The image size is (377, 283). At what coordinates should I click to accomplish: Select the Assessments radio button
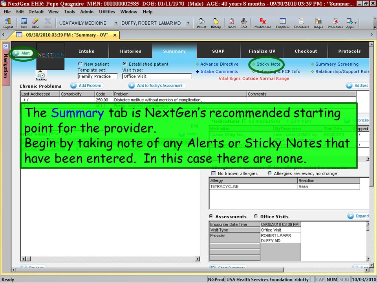(211, 216)
